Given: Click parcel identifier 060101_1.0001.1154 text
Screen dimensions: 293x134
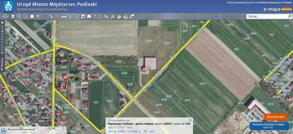Looking at the screenshot, I should click(120, 127).
